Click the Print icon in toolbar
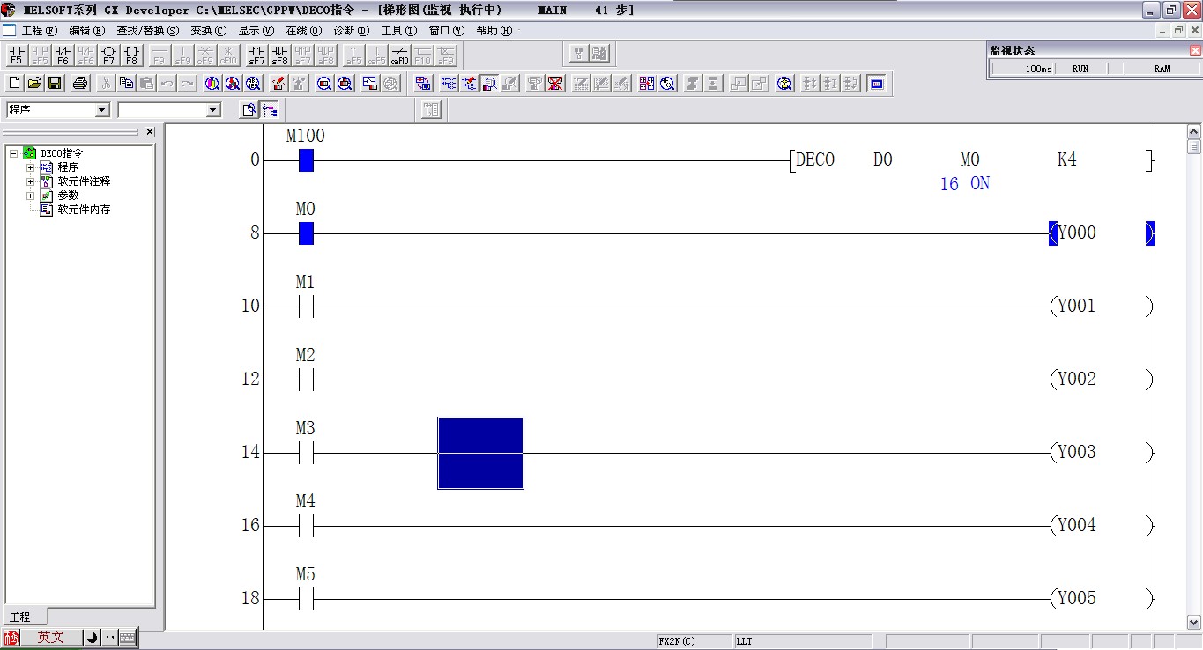This screenshot has height=650, width=1203. click(80, 84)
